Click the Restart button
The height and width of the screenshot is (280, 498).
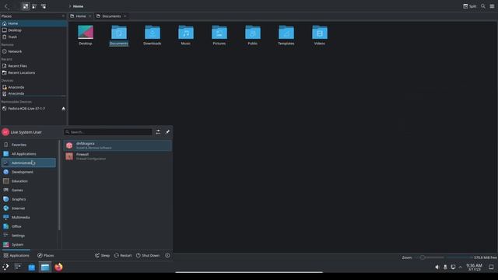click(x=123, y=256)
